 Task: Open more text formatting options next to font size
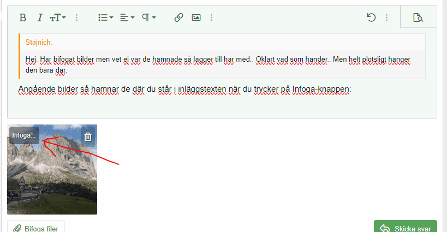tap(77, 17)
